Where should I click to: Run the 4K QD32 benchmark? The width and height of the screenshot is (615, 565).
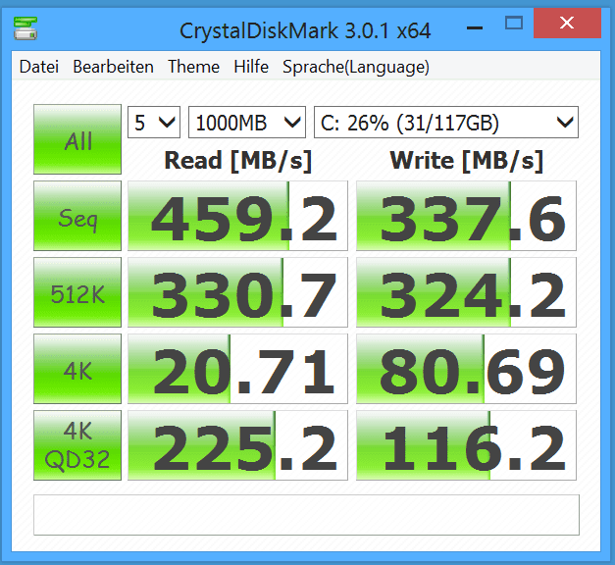77,445
